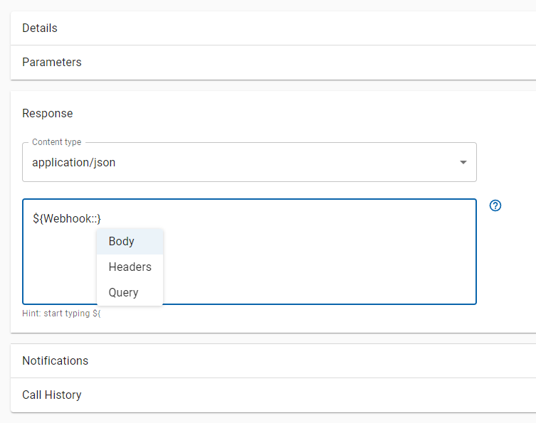Select Body from the autocomplete list

122,242
